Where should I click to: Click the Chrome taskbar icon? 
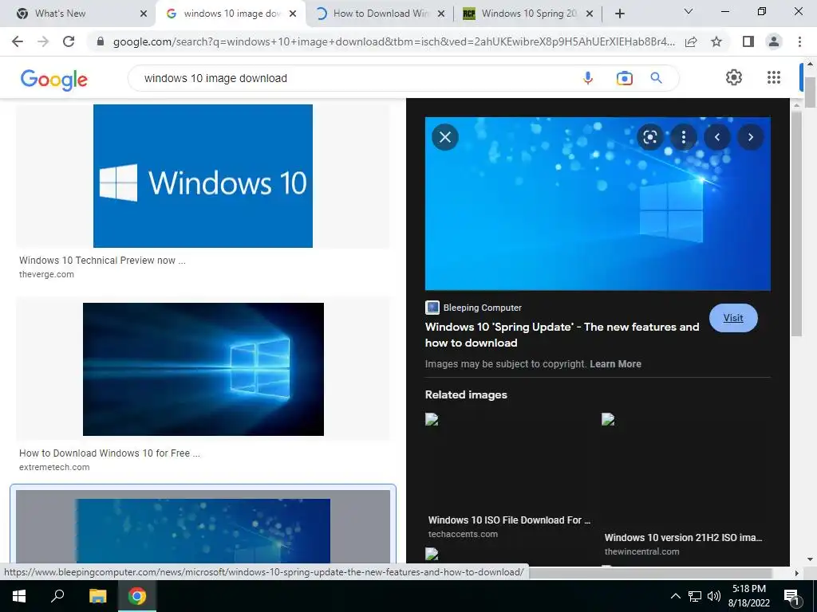[137, 596]
